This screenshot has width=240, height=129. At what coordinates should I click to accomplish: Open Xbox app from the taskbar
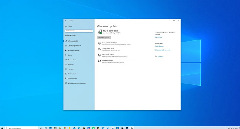pyautogui.click(x=122, y=128)
